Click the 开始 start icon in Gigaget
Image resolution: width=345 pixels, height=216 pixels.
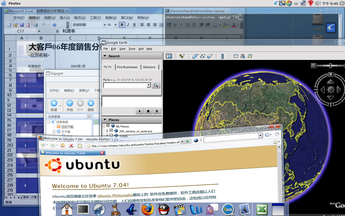[70, 103]
